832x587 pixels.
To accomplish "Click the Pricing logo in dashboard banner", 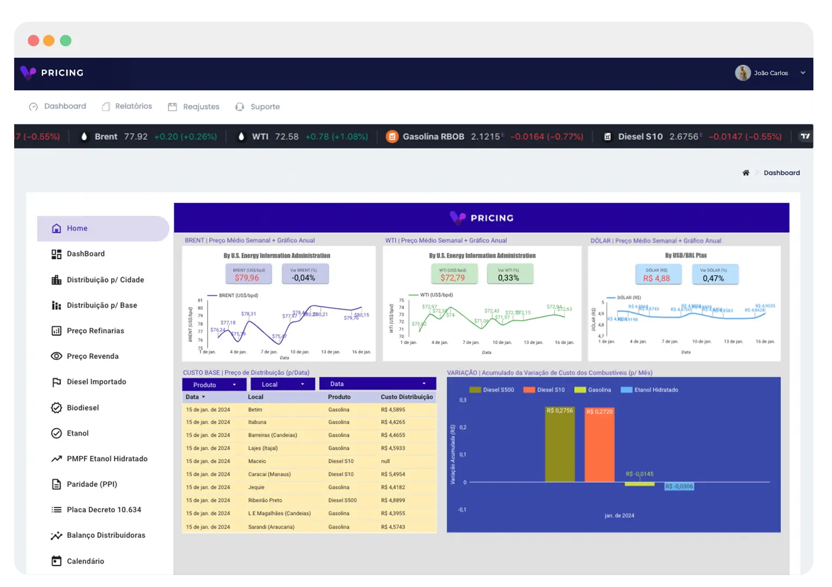I will click(x=482, y=218).
